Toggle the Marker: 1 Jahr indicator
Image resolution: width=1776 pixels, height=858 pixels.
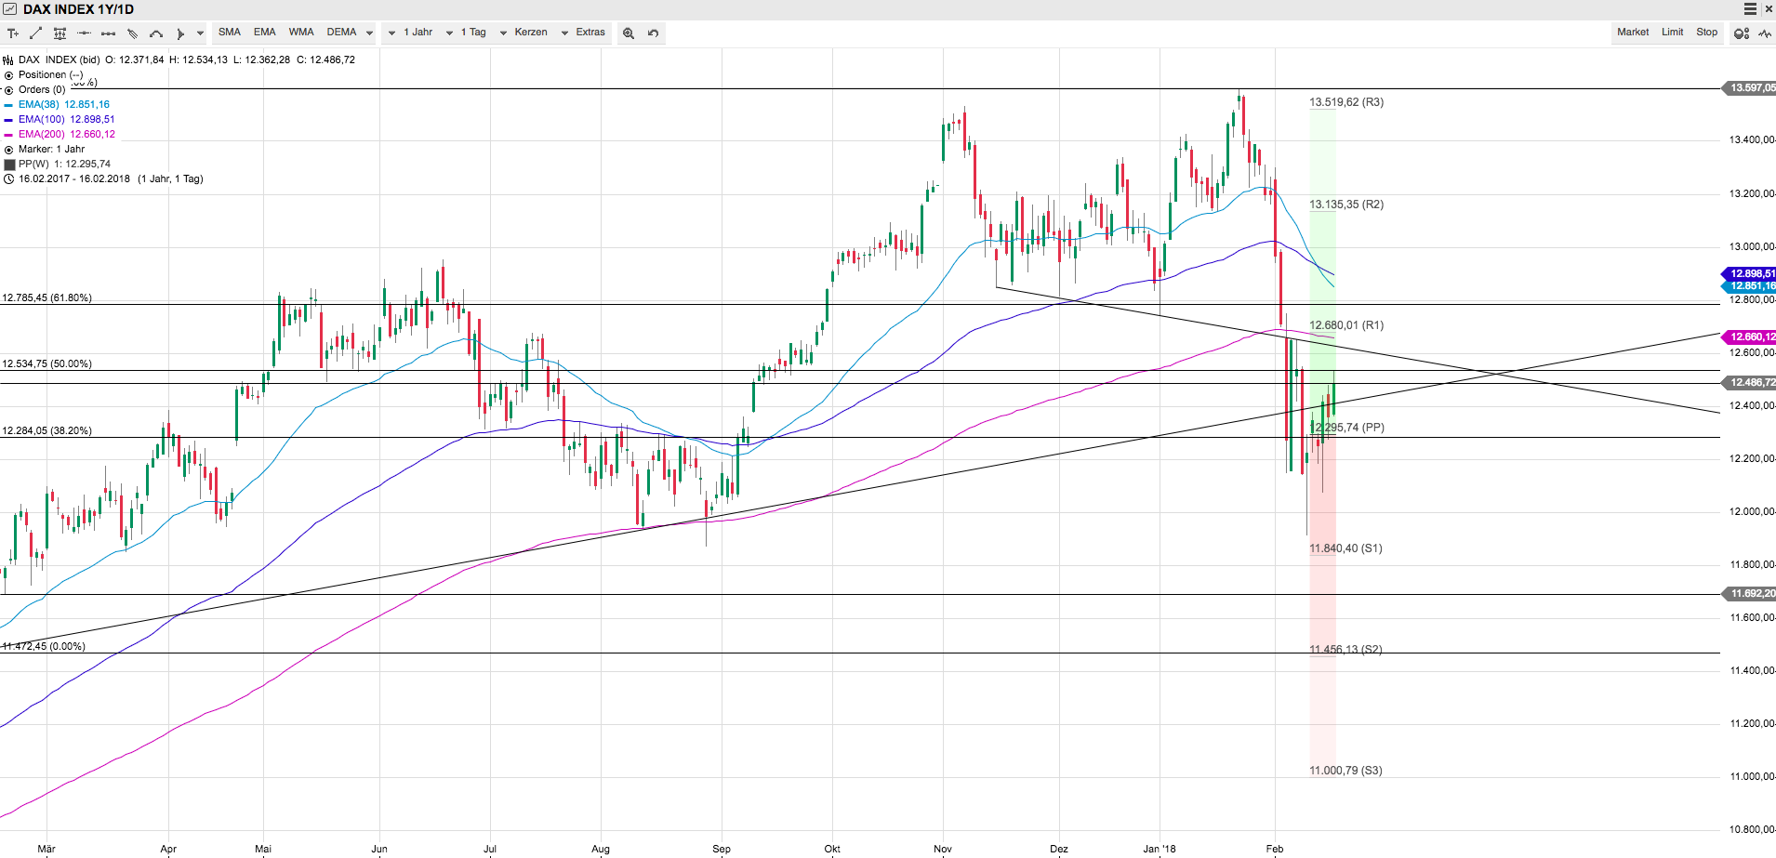click(9, 150)
